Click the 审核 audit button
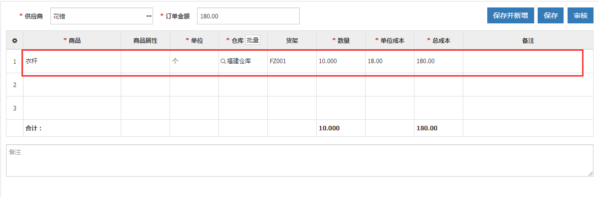This screenshot has width=598, height=197. tap(581, 15)
